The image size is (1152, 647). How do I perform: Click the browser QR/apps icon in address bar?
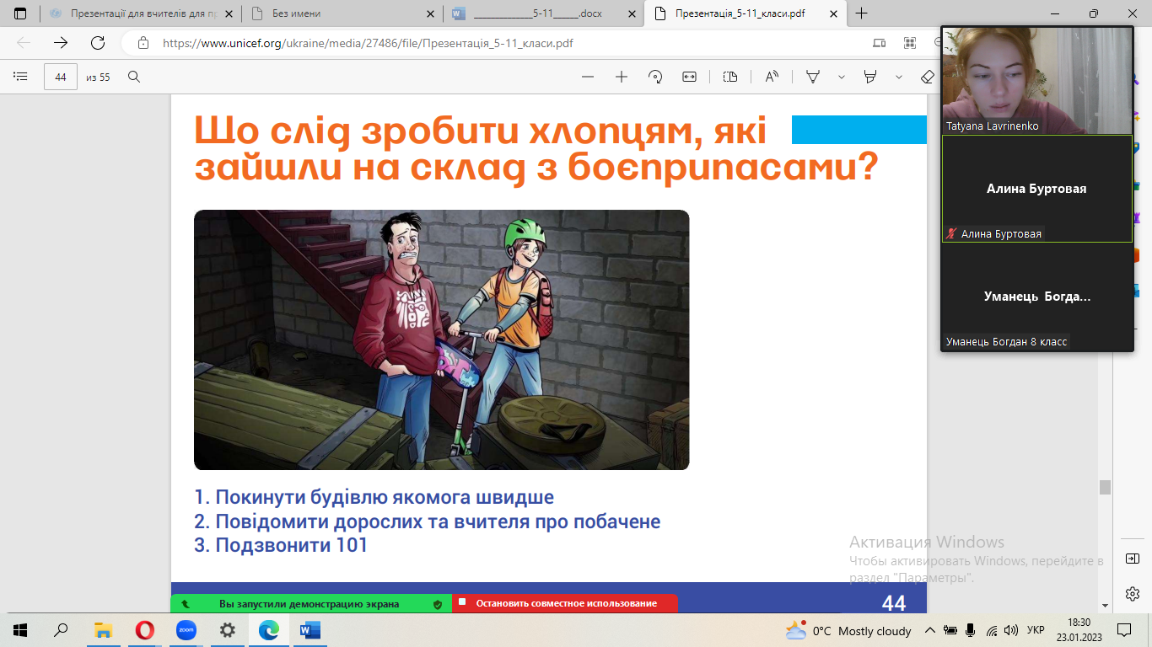point(910,43)
